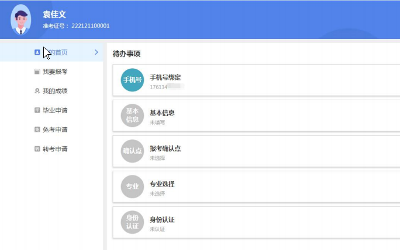Click the icon beside 我的成绩
Viewport: 400px width, 250px height.
(x=37, y=91)
